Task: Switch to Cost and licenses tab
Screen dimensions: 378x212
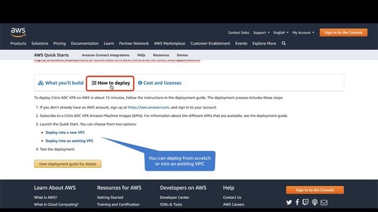Action: [159, 83]
